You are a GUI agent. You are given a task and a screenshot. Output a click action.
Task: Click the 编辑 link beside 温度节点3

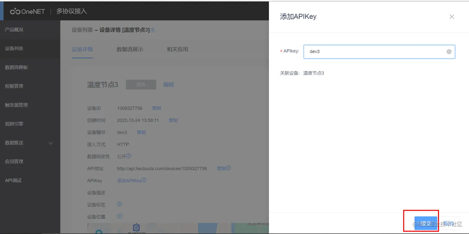[168, 85]
